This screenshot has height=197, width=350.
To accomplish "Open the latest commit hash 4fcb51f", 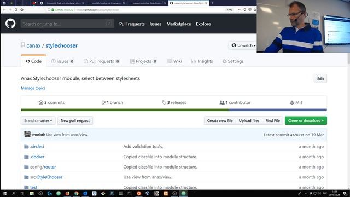I will coord(297,135).
